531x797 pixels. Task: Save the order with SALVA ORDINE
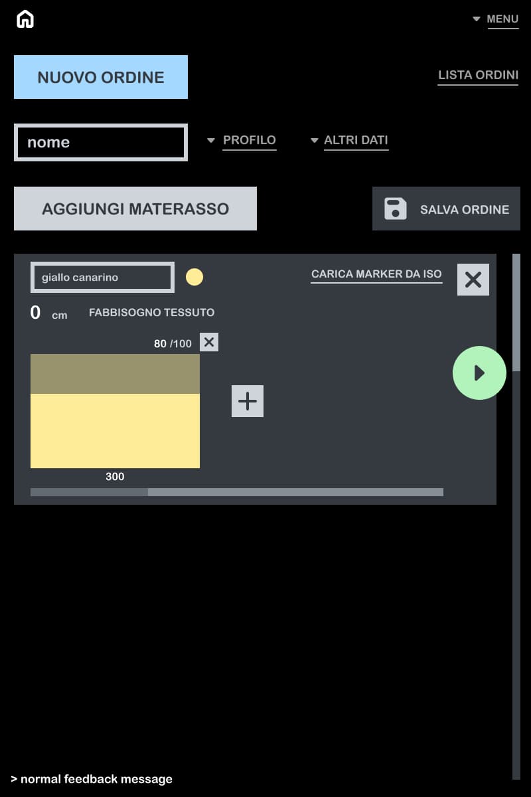tap(446, 209)
